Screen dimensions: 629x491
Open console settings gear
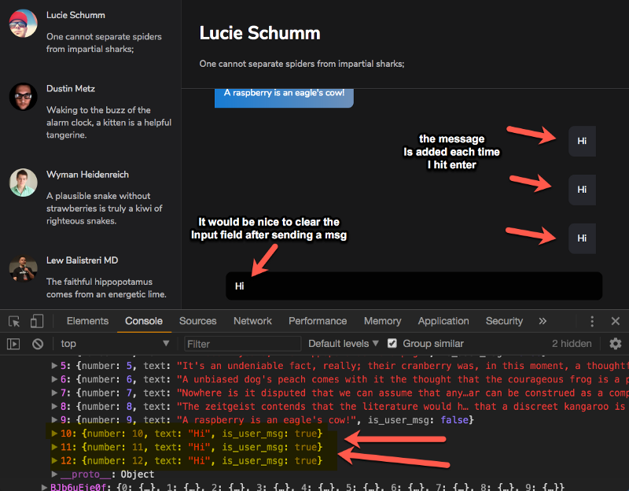tap(616, 344)
